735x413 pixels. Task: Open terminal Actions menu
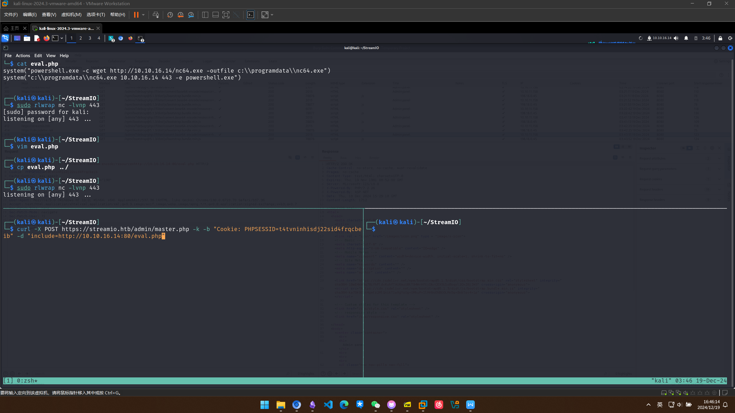(23, 55)
